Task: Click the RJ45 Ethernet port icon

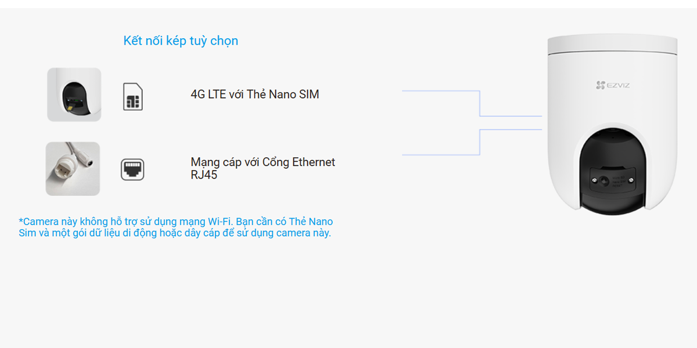Action: click(132, 169)
